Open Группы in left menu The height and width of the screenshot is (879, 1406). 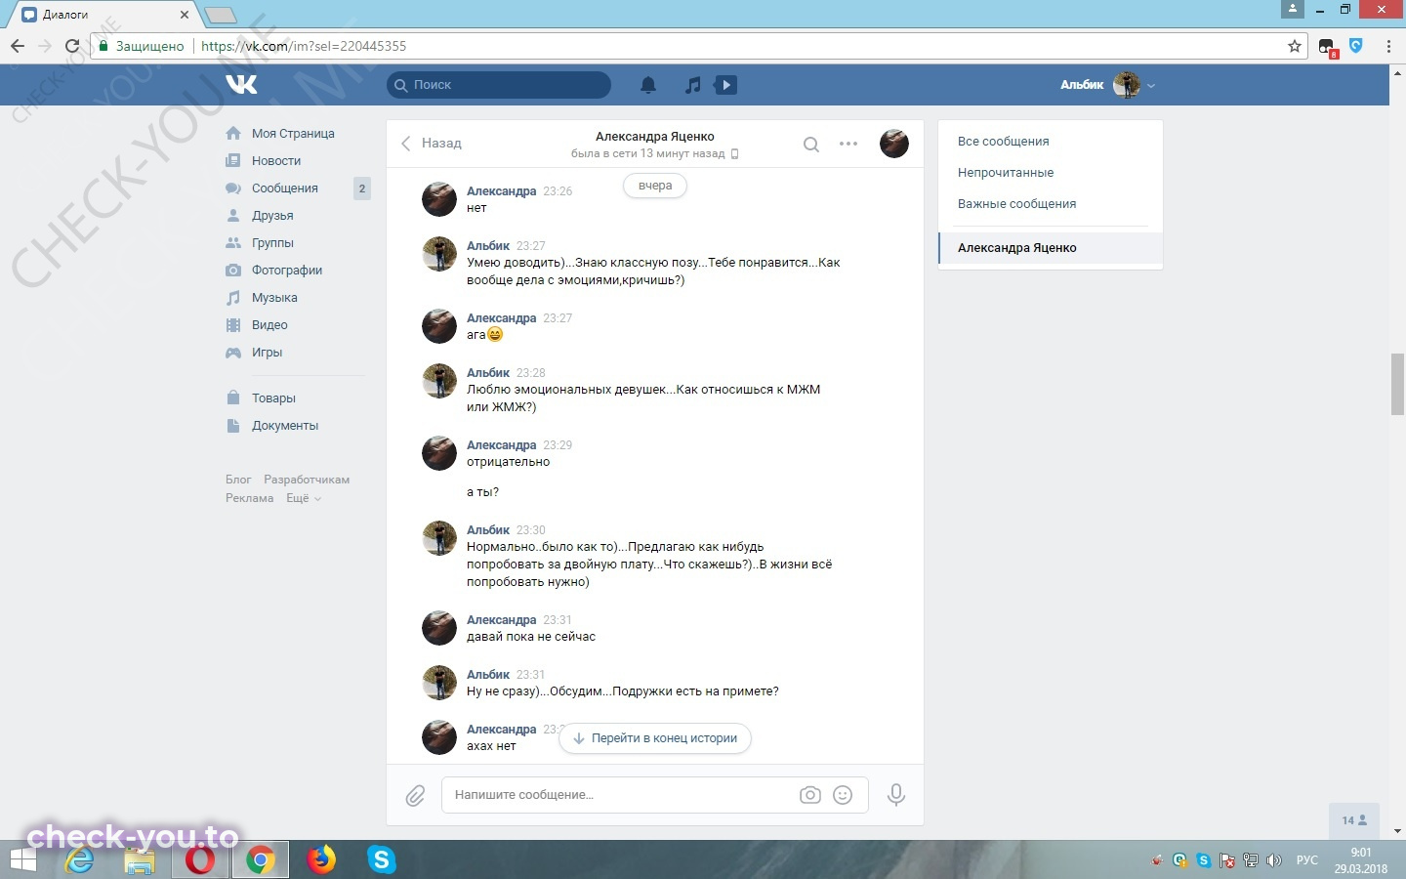(272, 243)
